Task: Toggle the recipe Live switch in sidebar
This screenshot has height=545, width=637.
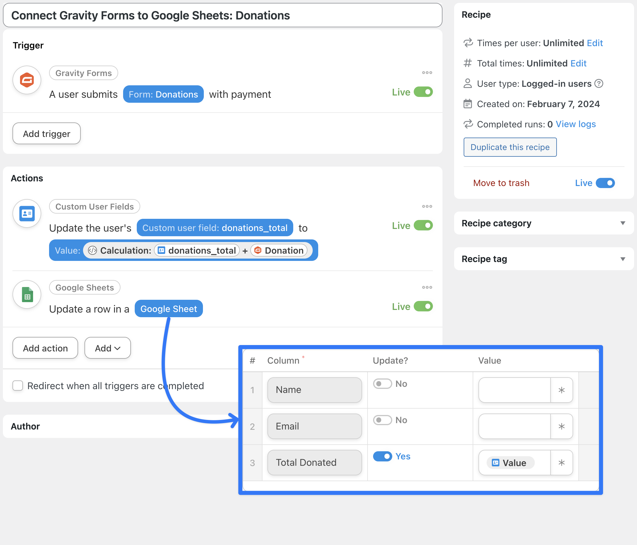Action: tap(605, 183)
